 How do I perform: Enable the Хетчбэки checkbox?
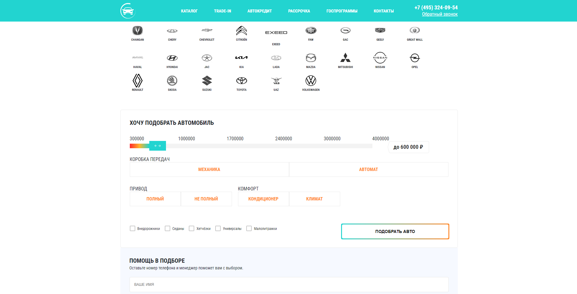192,228
